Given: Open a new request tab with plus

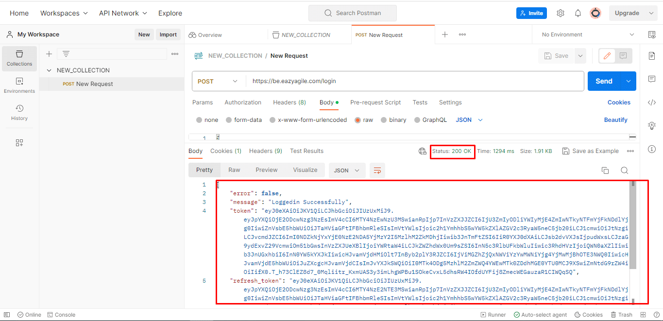Looking at the screenshot, I should [x=445, y=34].
